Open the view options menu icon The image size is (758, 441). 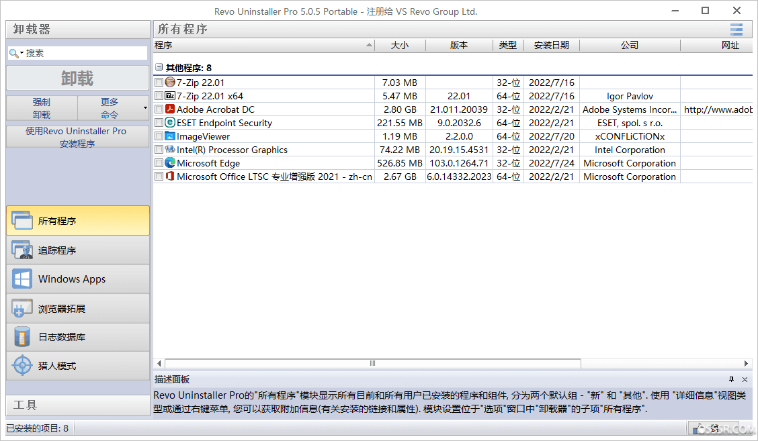click(736, 29)
